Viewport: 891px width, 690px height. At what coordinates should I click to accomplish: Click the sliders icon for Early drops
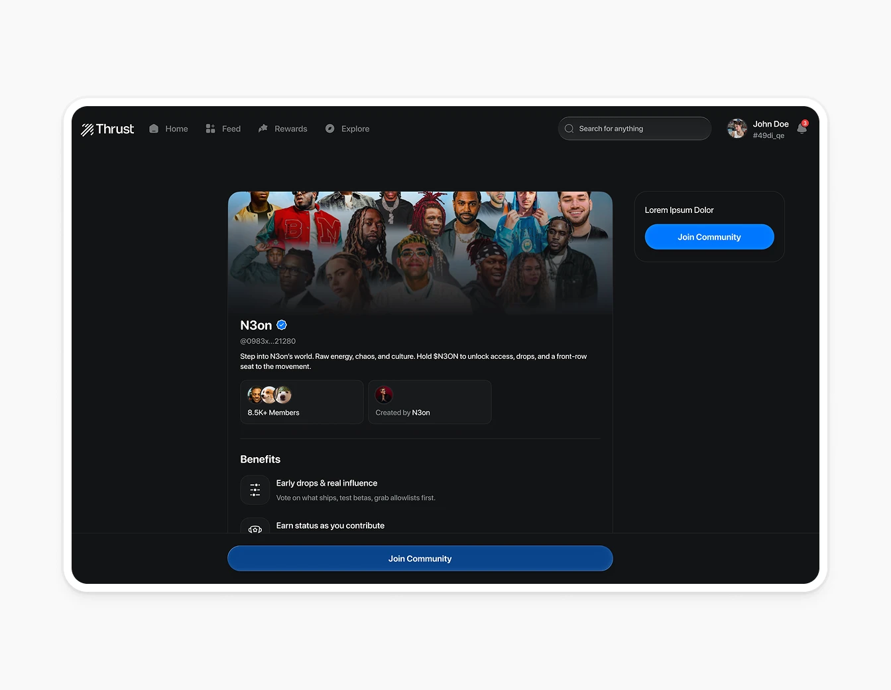pyautogui.click(x=255, y=490)
